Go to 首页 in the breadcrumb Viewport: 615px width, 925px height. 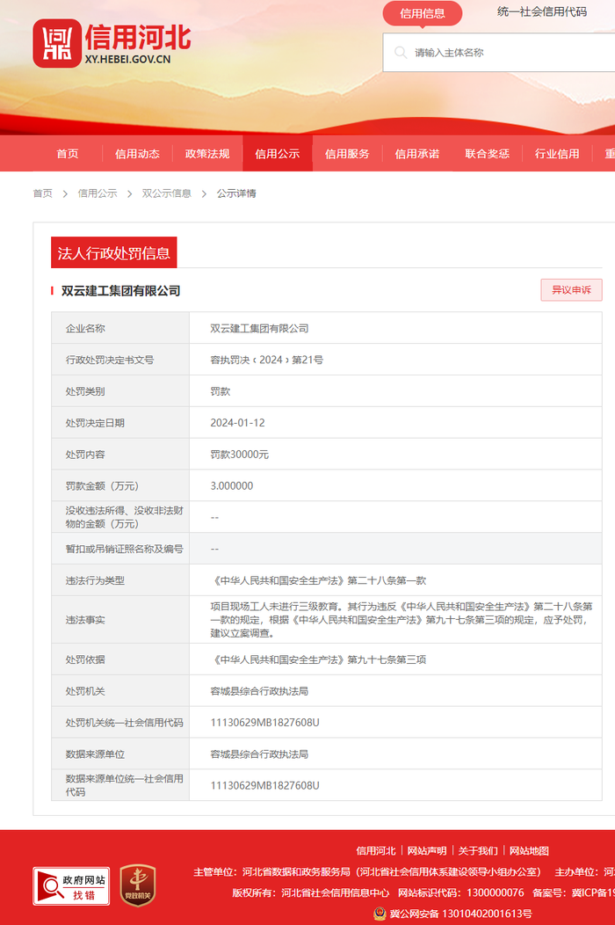42,193
